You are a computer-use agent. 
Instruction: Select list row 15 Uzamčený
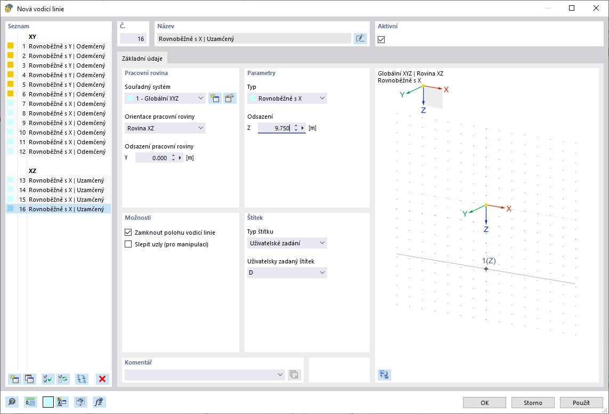tap(59, 200)
